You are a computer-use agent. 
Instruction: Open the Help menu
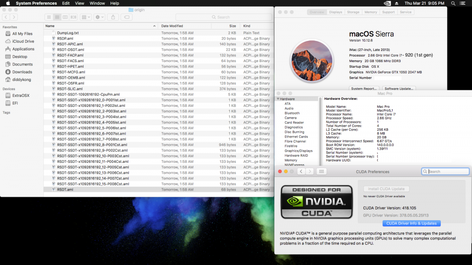click(115, 3)
